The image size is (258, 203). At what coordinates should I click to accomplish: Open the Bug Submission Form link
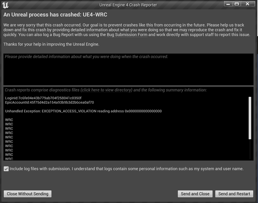tap(127, 35)
